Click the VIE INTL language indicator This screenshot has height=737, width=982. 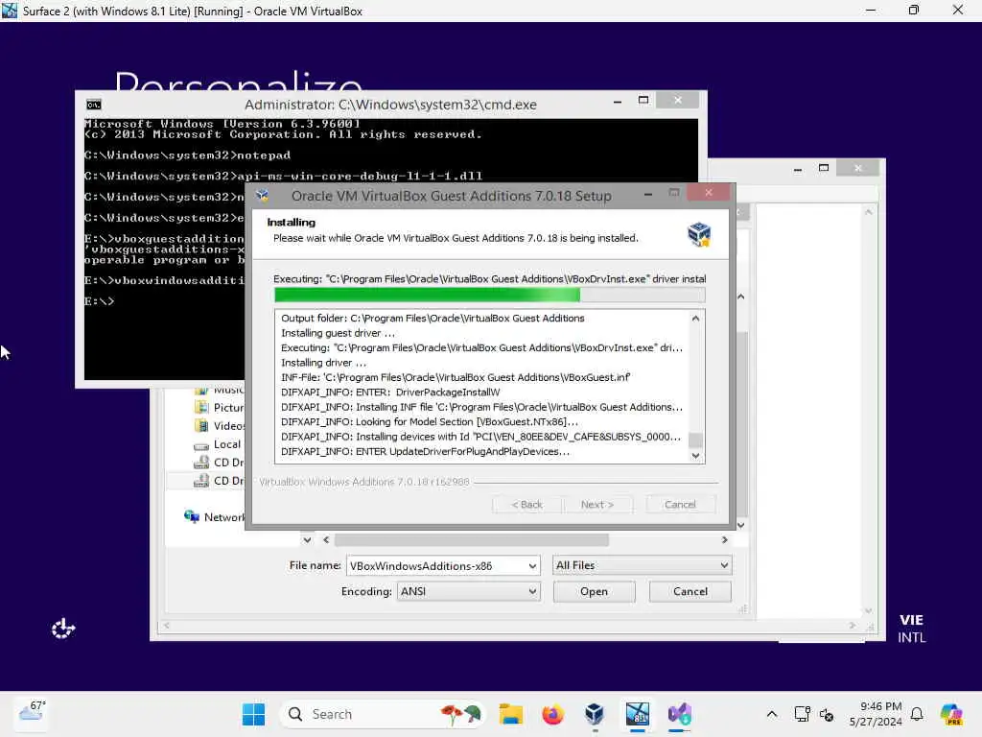(911, 628)
